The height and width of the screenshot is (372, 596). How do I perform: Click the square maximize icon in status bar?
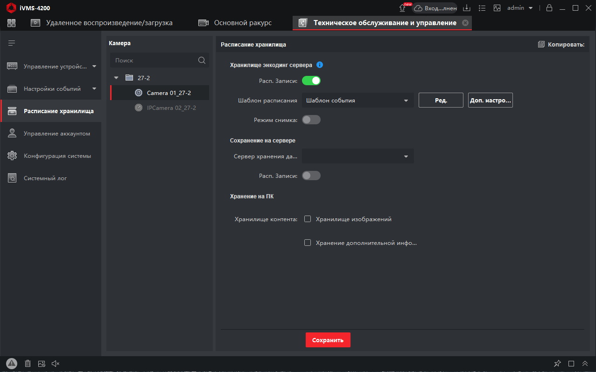click(x=571, y=364)
